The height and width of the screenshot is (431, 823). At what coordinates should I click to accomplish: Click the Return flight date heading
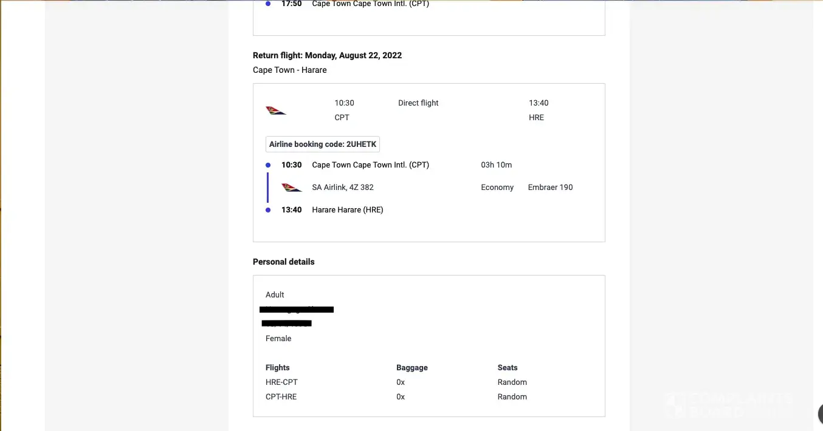(x=327, y=55)
